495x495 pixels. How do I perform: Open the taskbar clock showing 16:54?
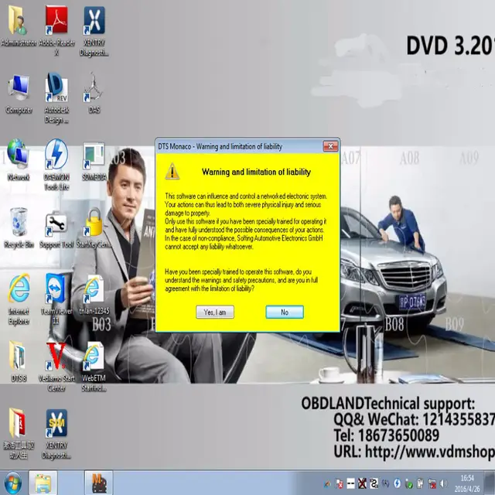coord(467,483)
